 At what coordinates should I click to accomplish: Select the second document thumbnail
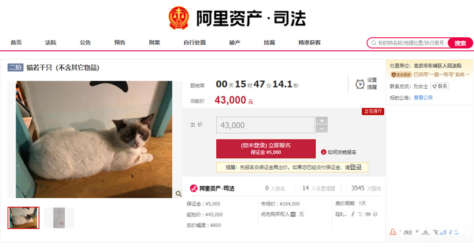tap(59, 218)
